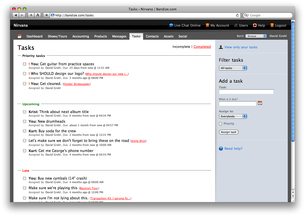
Task: Click the David Grohl user name
Action: (278, 36)
